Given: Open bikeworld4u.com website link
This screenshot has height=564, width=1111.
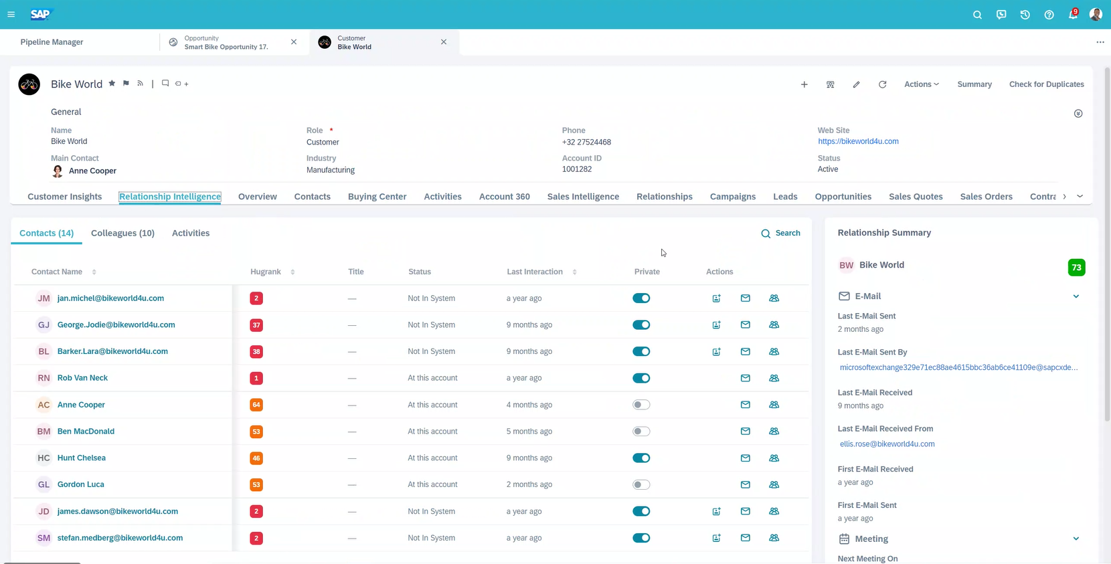Looking at the screenshot, I should [x=858, y=141].
